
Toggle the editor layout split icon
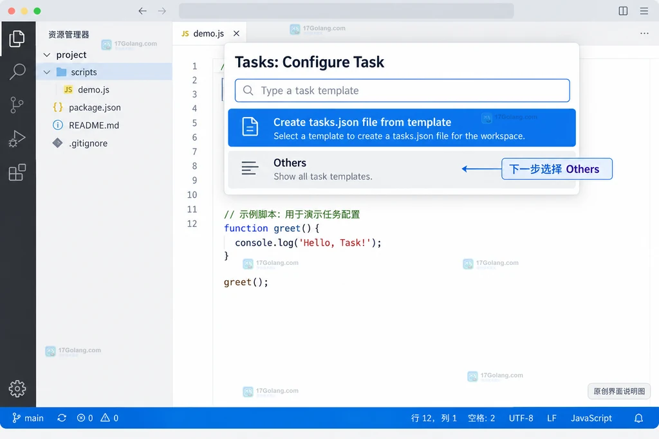click(623, 11)
